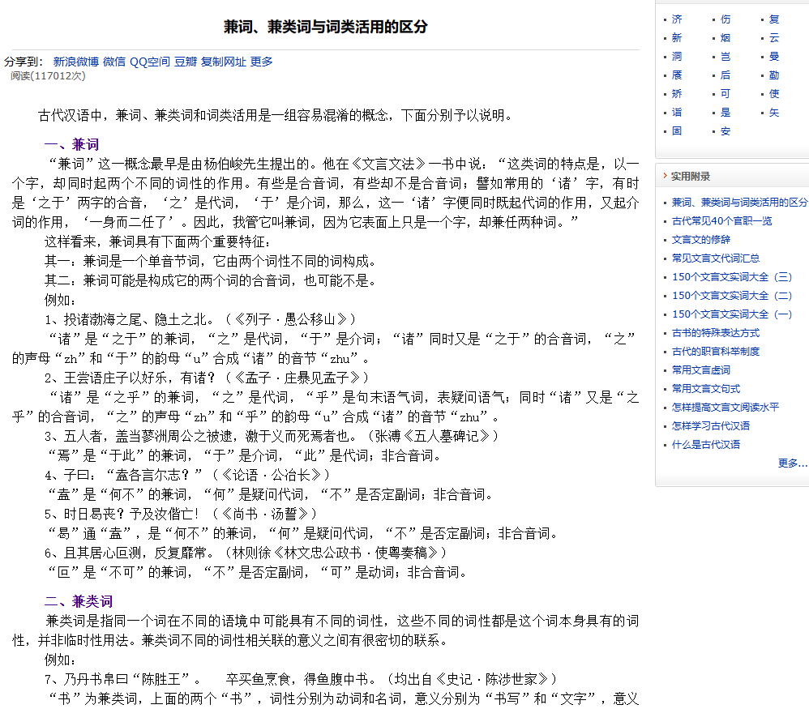The width and height of the screenshot is (809, 709).
Task: Open the character link 矢
Action: coord(774,113)
